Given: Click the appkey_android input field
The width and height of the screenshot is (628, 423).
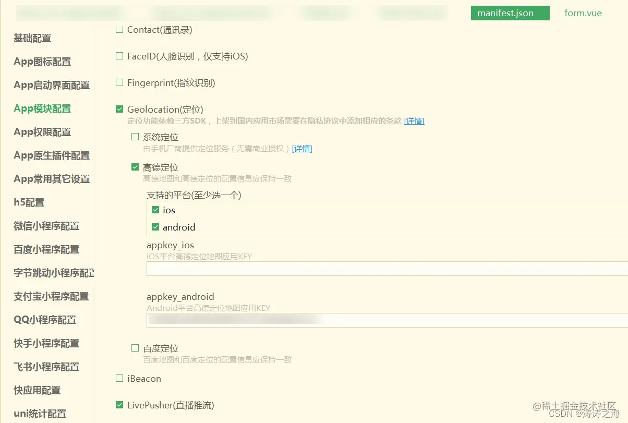Looking at the screenshot, I should tap(313, 320).
